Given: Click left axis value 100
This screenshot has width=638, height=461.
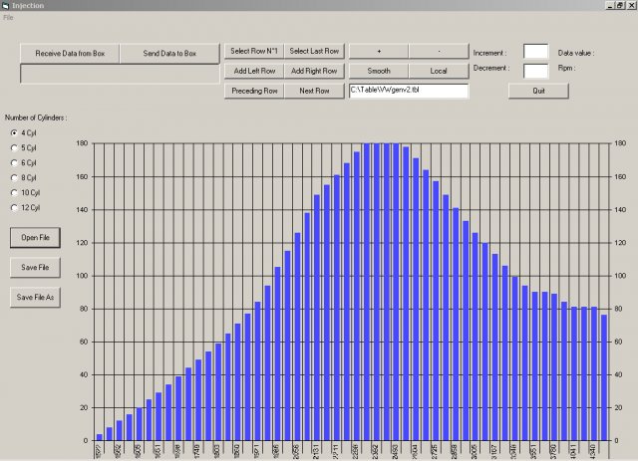Looking at the screenshot, I should [x=82, y=276].
